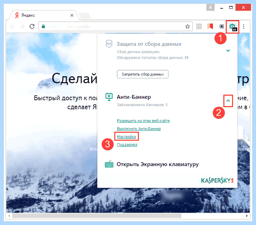
Task: Click the Запретить сбор данных button
Action: [143, 74]
